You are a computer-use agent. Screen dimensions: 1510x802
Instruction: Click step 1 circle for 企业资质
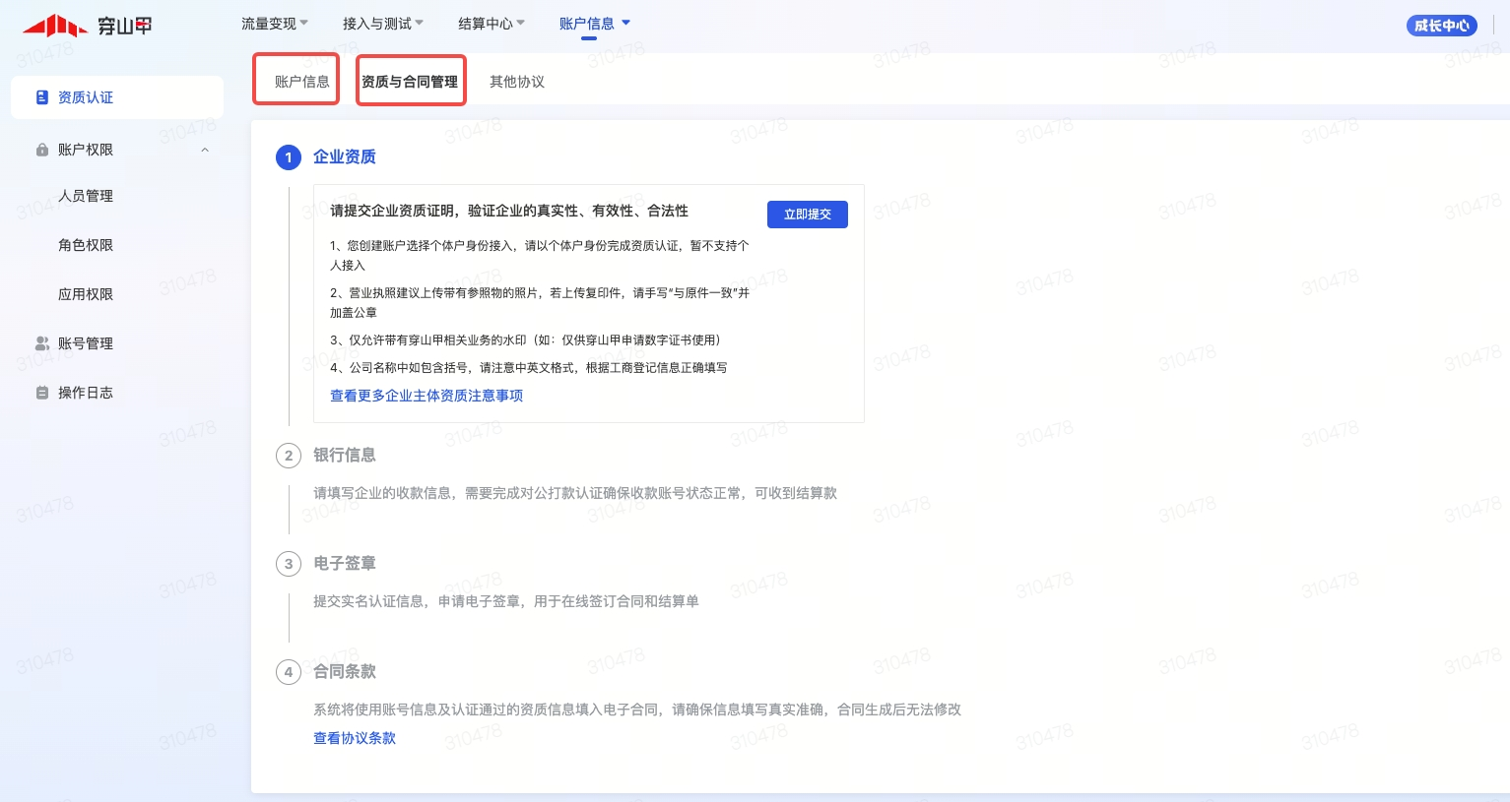click(289, 157)
